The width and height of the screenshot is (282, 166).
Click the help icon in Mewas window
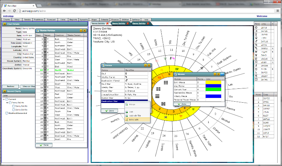(x=222, y=74)
